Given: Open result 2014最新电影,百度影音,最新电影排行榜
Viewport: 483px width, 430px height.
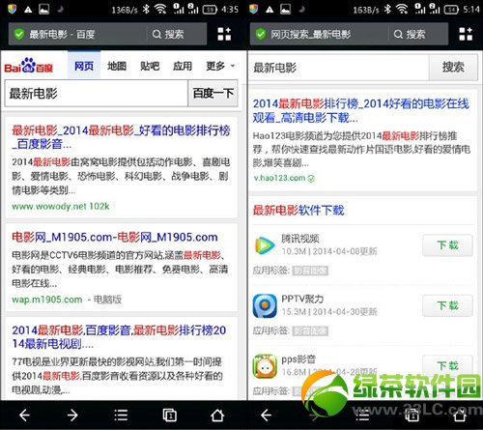Looking at the screenshot, I should point(119,337).
